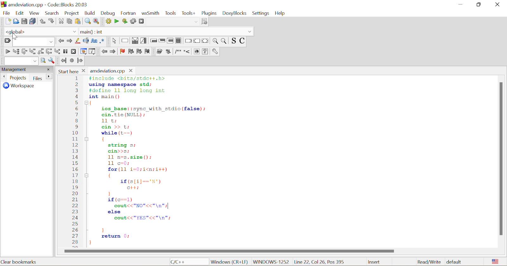The image size is (507, 266).
Task: Toggle regex '.*' search option
Action: (102, 41)
